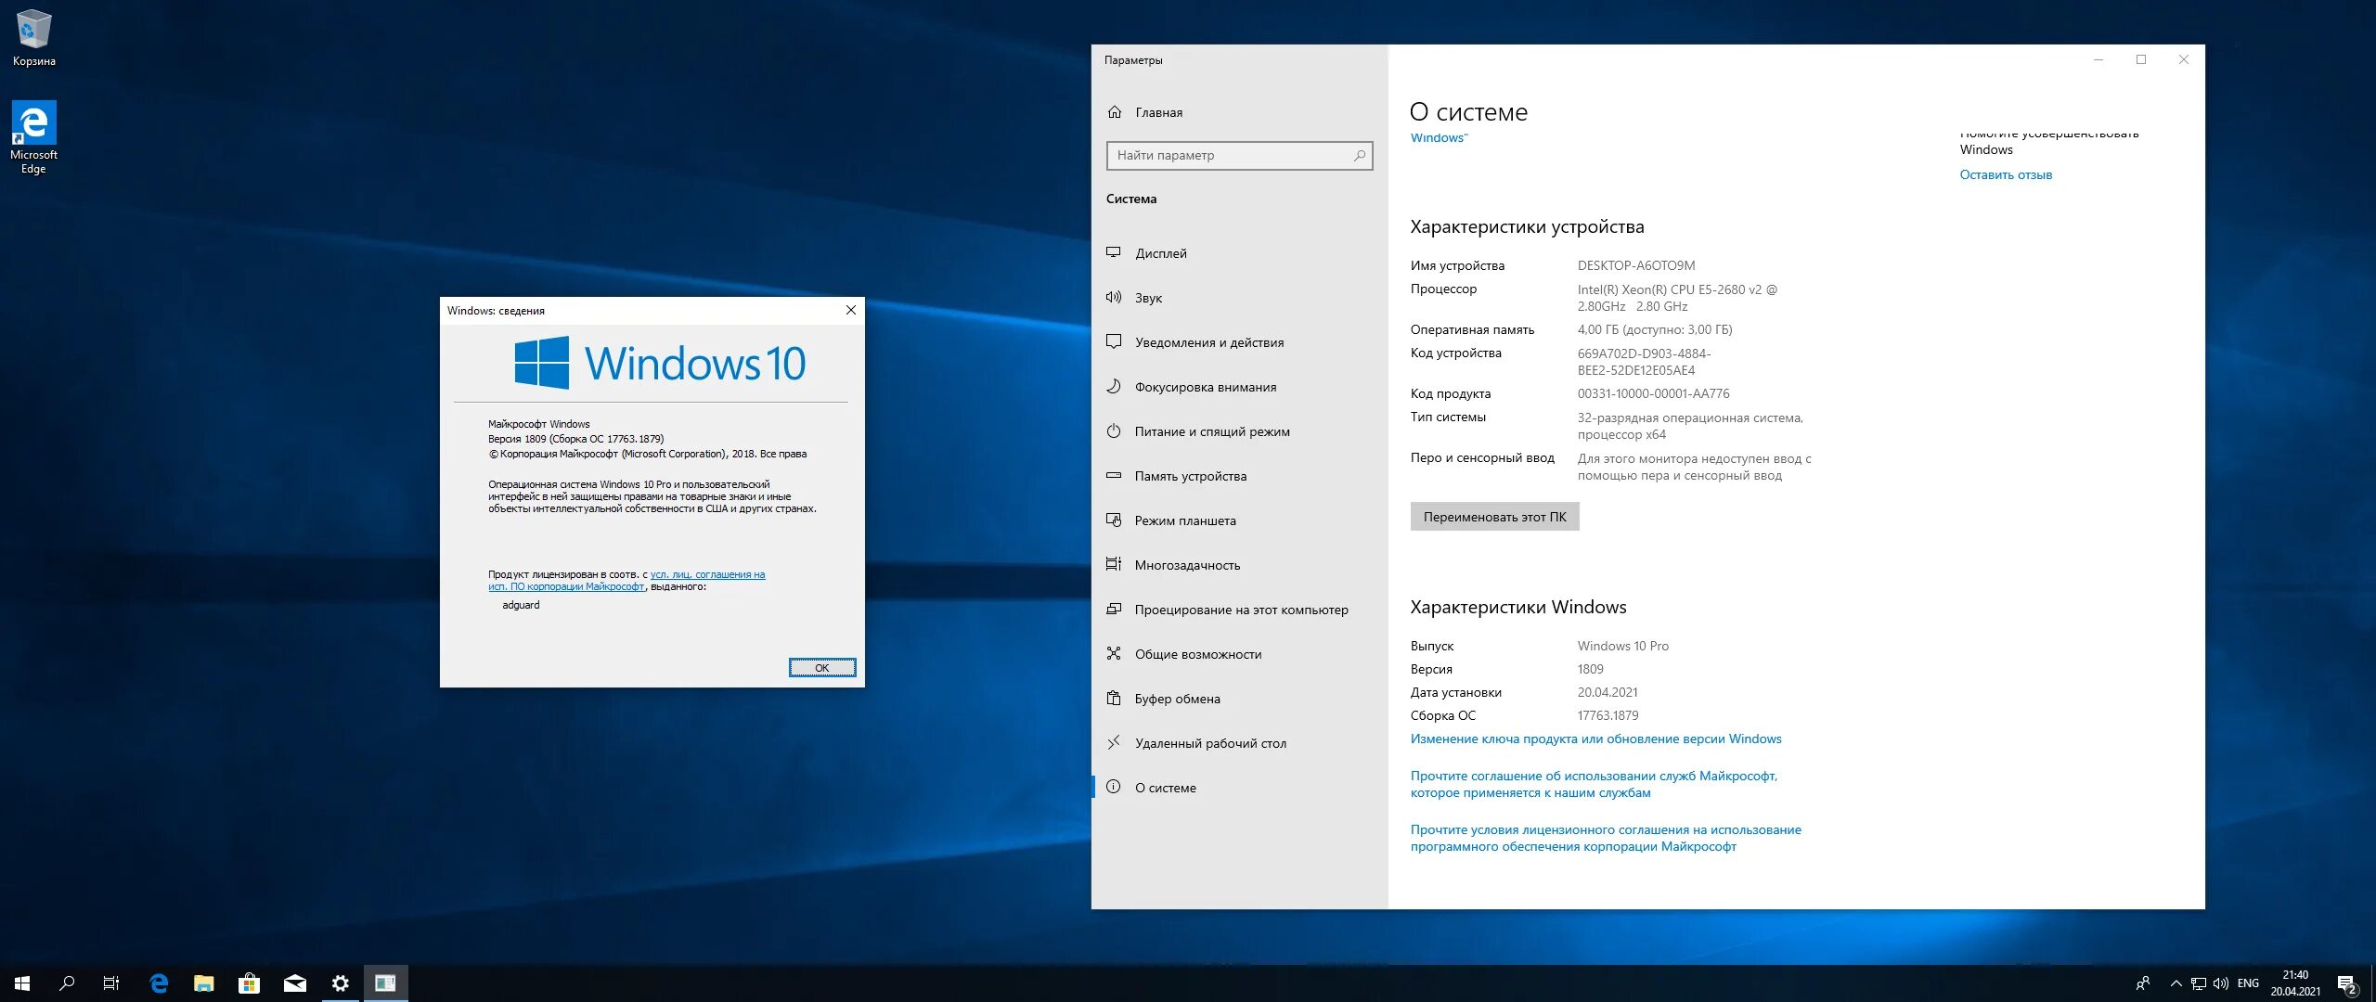Click the Display settings icon
The width and height of the screenshot is (2376, 1002).
coord(1118,252)
